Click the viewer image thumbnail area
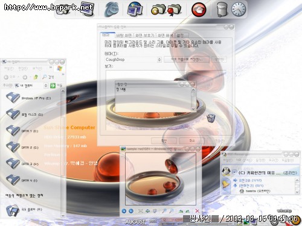The height and width of the screenshot is (226, 302). tap(161, 179)
